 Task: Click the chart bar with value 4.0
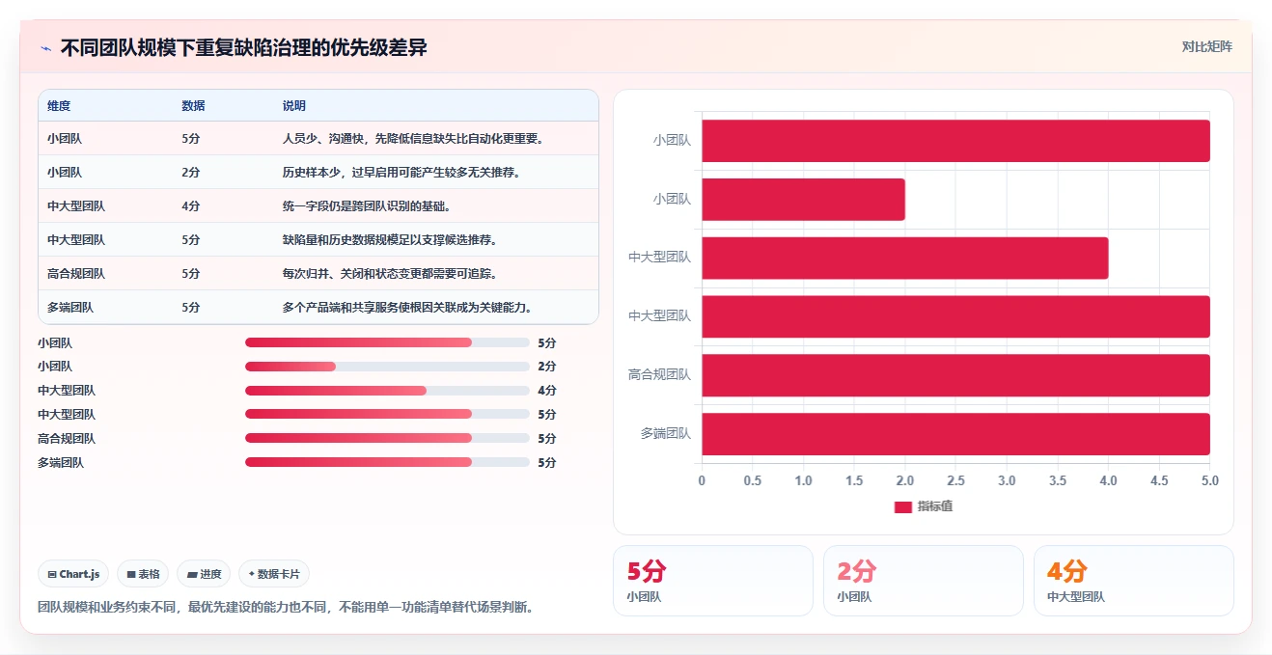[904, 258]
